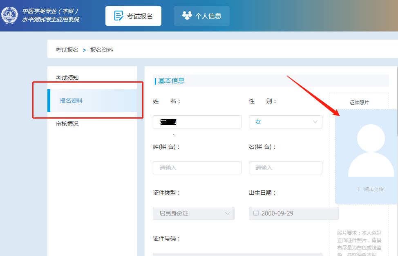This screenshot has width=398, height=256.
Task: Click the calendar icon in 出生日期
Action: pyautogui.click(x=256, y=213)
